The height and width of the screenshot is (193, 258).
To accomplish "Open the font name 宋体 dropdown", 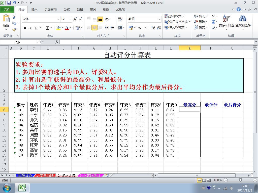I will [58, 19].
